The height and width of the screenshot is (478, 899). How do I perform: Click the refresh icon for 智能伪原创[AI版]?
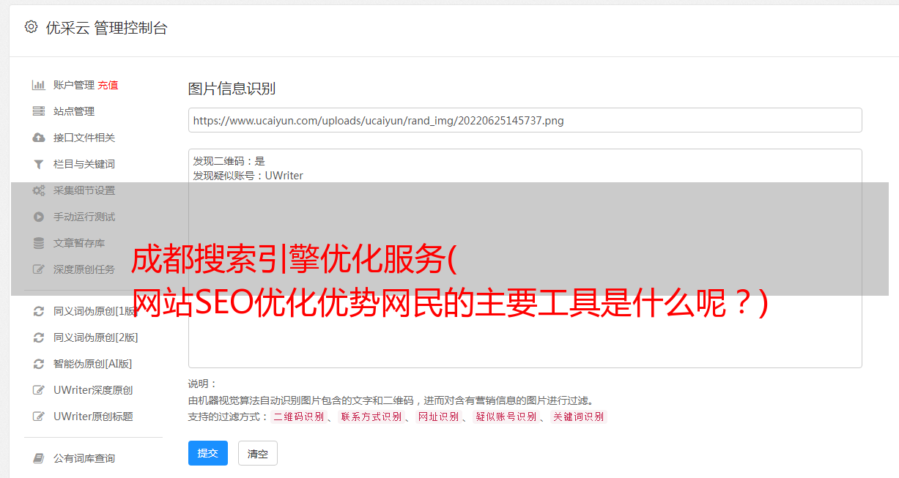tap(39, 364)
